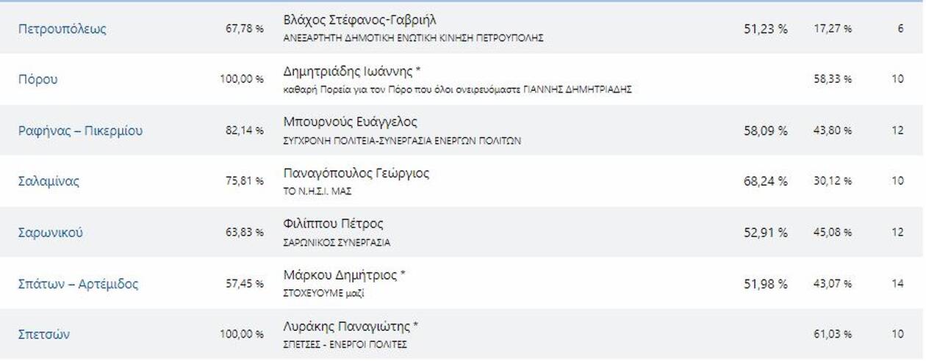
Task: Click the ΣΠΕΤΣΕΣ - ΕΝΕΡΓΟΙ ΠΟΛΙΤΕΣ party label
Action: coord(345,344)
